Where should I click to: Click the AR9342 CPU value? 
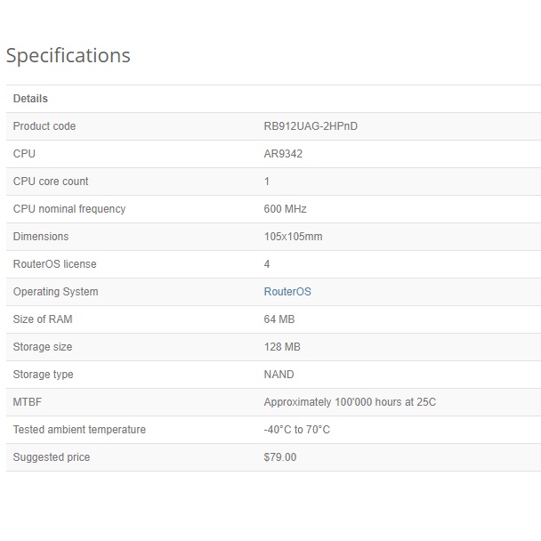[x=283, y=154]
